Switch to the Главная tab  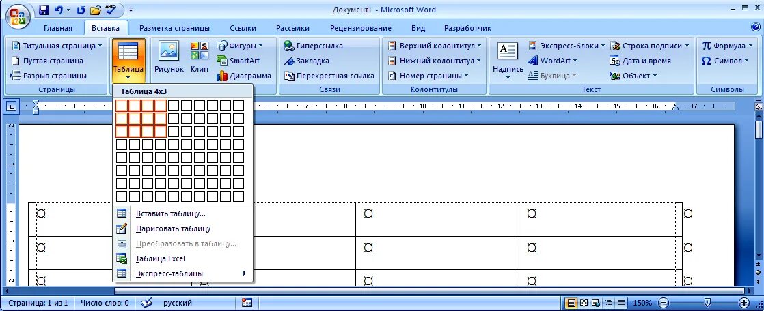click(57, 28)
